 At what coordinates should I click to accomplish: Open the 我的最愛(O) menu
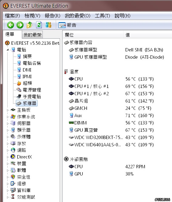(77, 16)
